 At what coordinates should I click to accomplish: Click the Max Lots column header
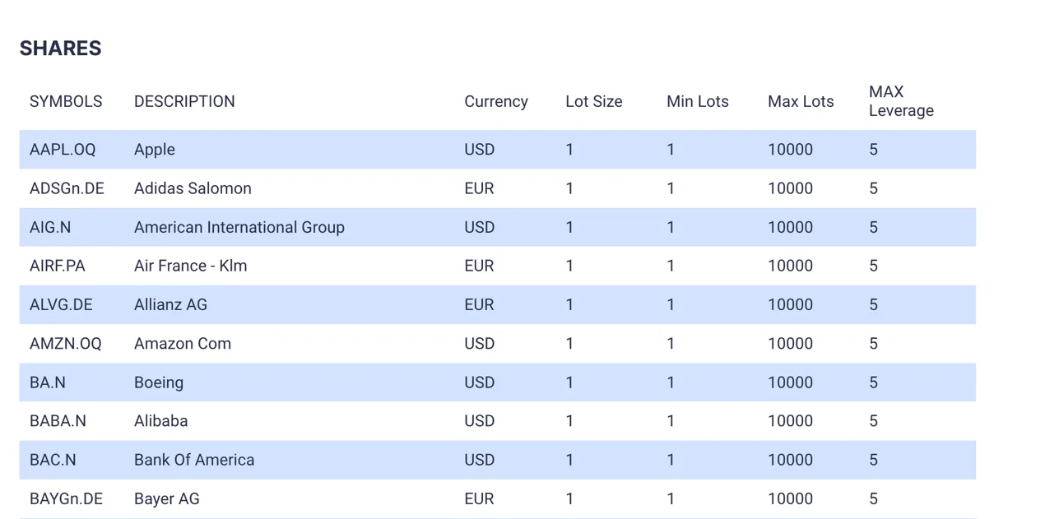click(x=801, y=101)
